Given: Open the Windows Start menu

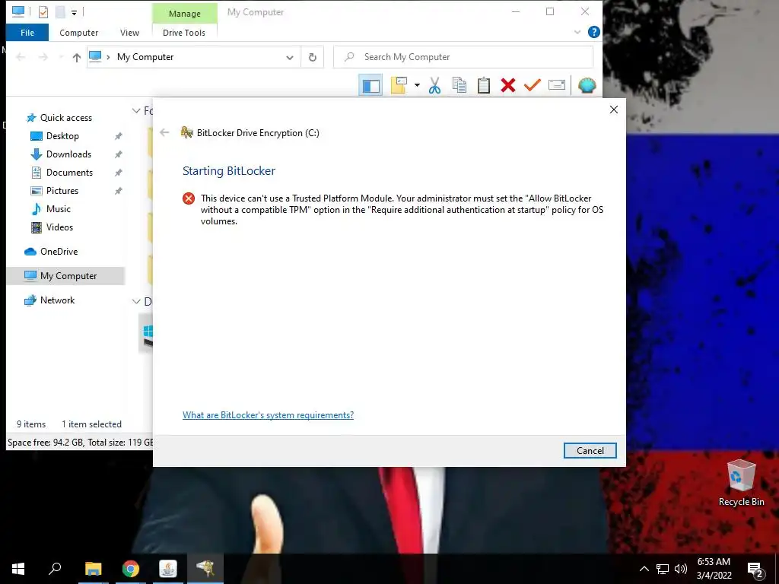Looking at the screenshot, I should (x=18, y=569).
